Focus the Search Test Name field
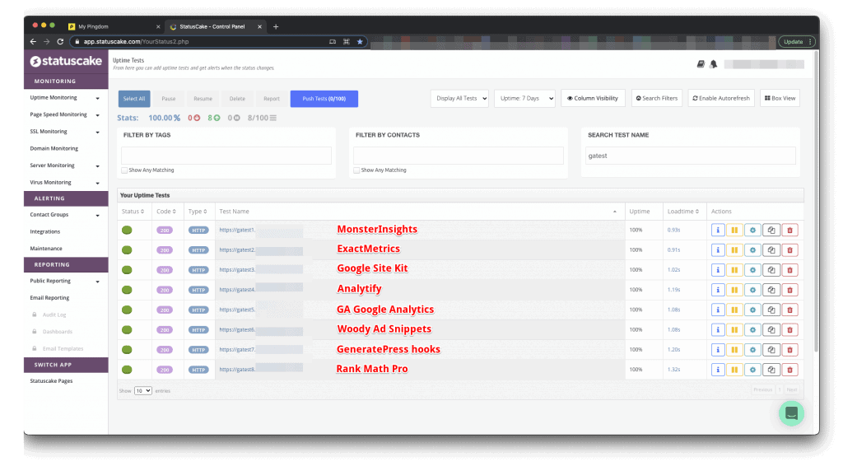This screenshot has height=466, width=843. click(x=691, y=156)
